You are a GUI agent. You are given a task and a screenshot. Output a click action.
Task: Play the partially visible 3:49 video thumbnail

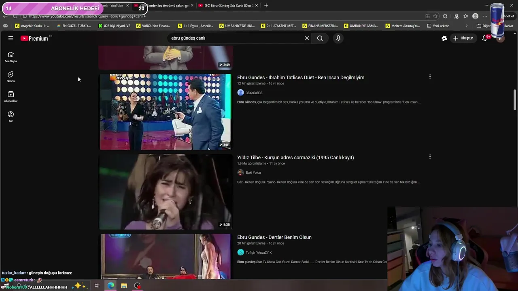[166, 57]
